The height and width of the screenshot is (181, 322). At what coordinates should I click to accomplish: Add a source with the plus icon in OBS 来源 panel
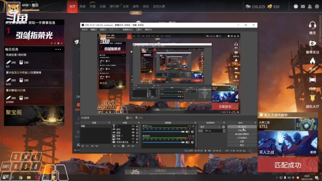114,146
